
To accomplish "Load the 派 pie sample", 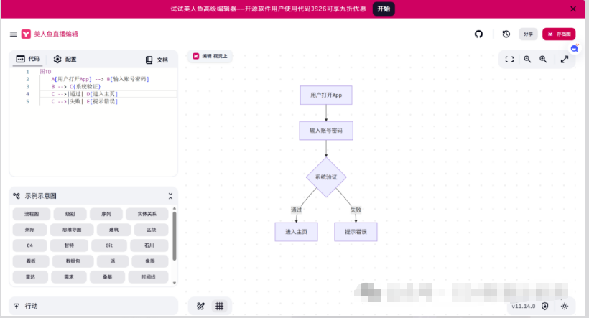I will 113,261.
